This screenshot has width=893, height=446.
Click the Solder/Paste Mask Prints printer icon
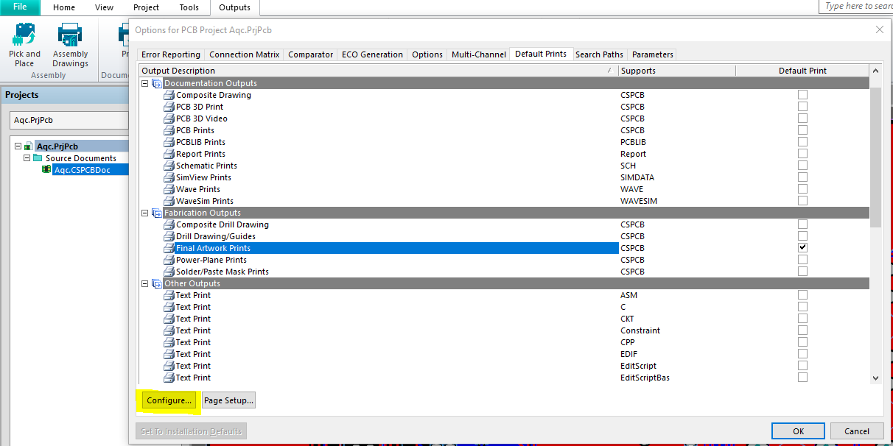(x=169, y=272)
